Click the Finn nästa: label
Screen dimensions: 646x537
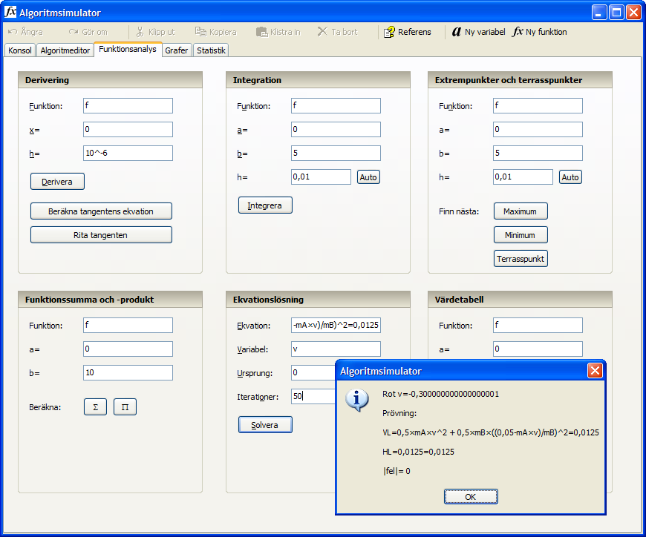click(459, 211)
